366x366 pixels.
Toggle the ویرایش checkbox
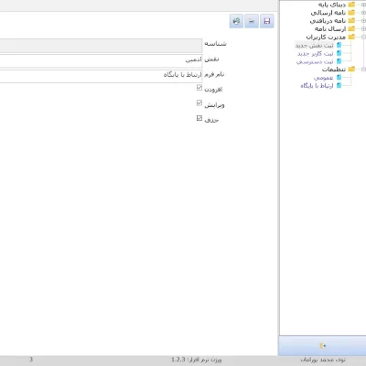tap(199, 102)
